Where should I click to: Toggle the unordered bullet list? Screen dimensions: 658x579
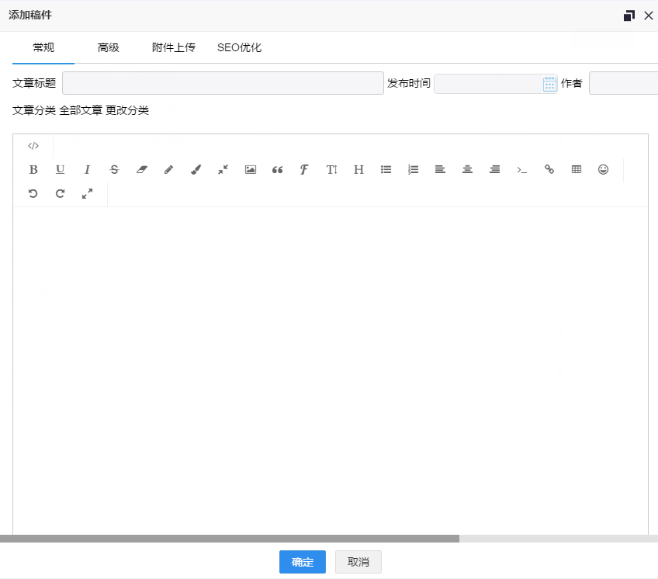386,169
